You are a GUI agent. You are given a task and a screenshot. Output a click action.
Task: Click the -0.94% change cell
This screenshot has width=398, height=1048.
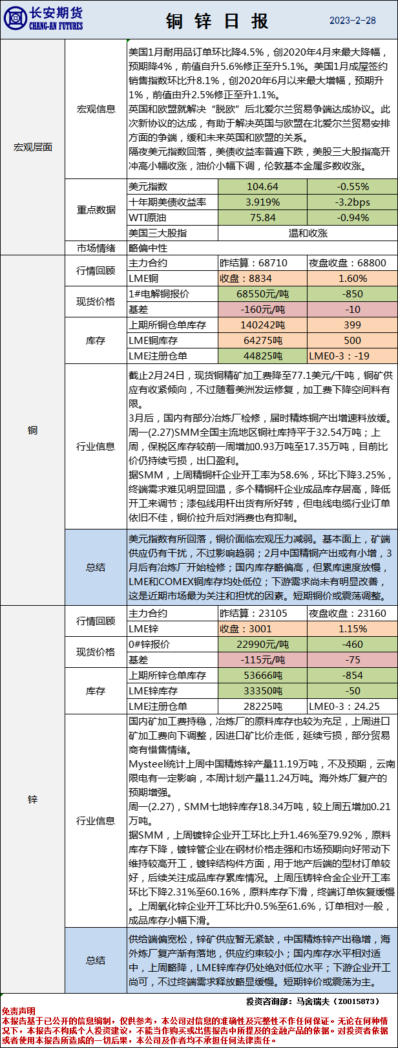coord(352,217)
